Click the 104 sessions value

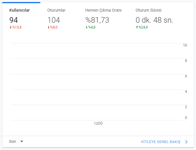[x=54, y=20]
